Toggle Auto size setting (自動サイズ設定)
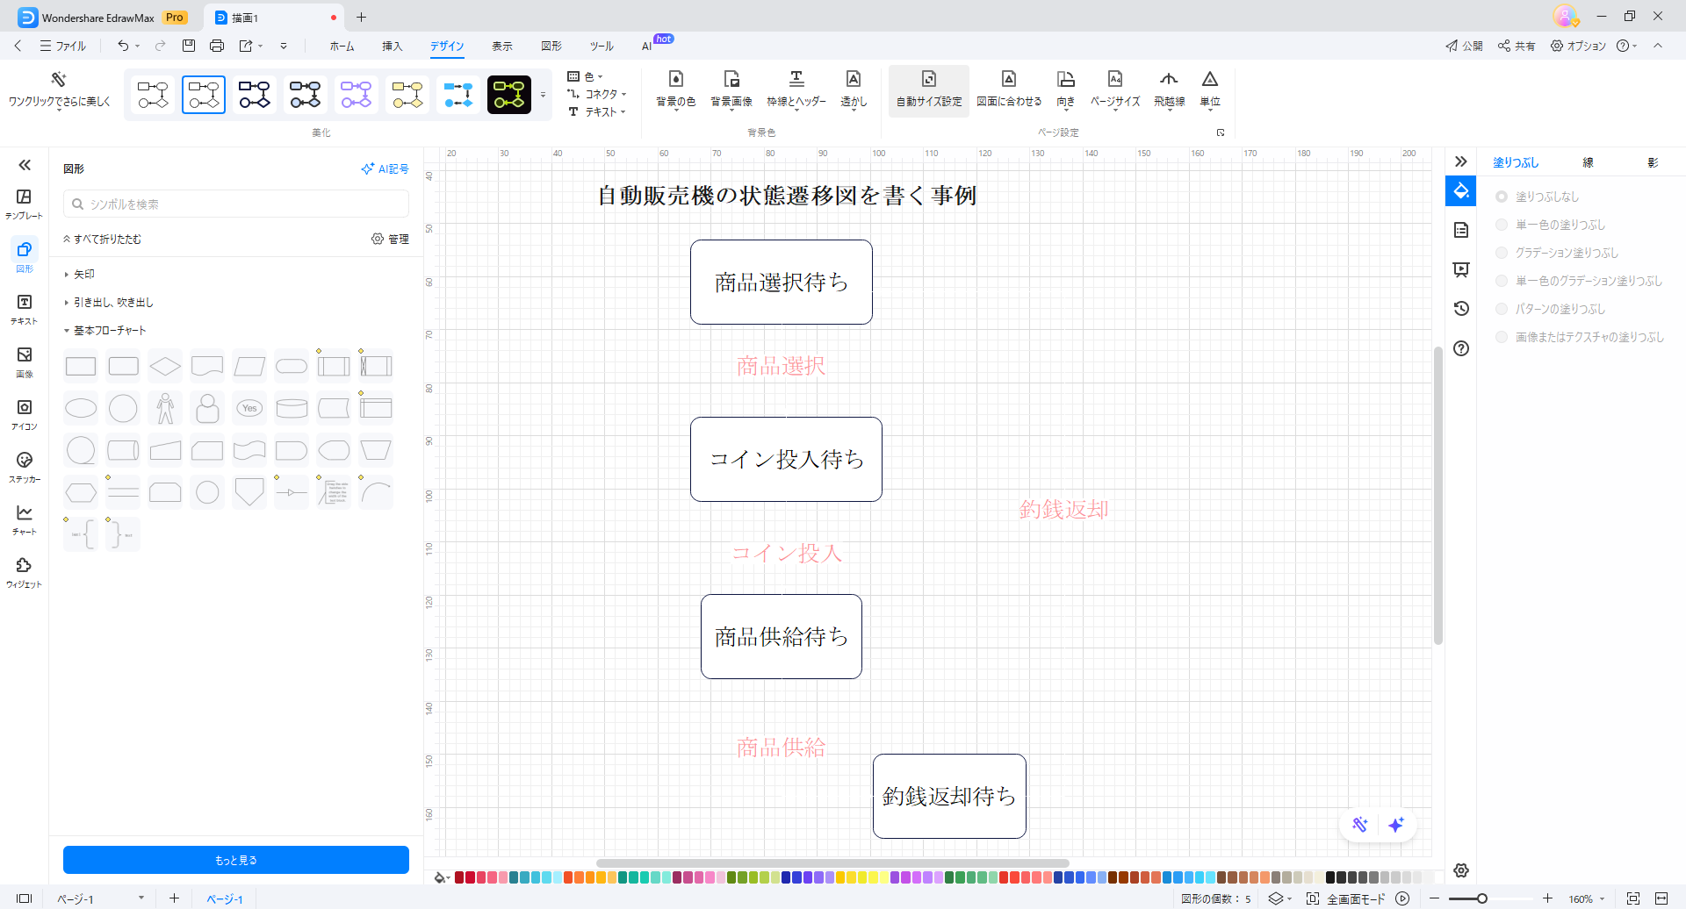This screenshot has width=1686, height=909. click(929, 89)
